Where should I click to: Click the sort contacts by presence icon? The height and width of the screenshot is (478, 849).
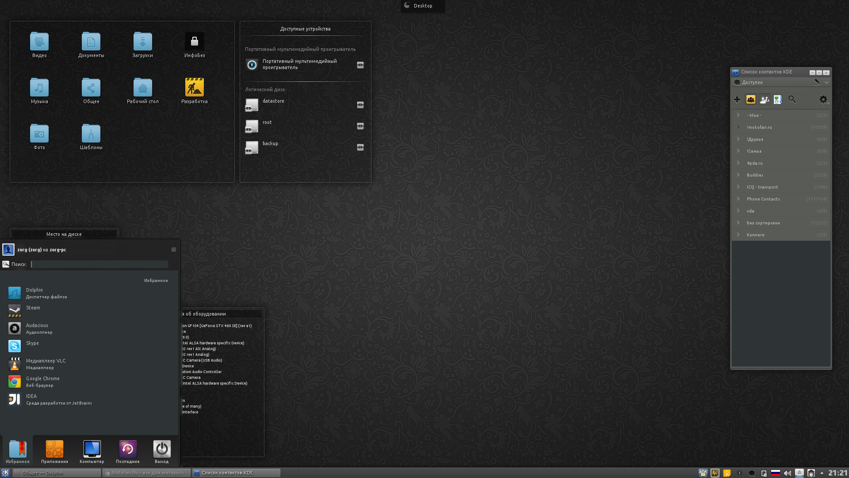coord(778,100)
